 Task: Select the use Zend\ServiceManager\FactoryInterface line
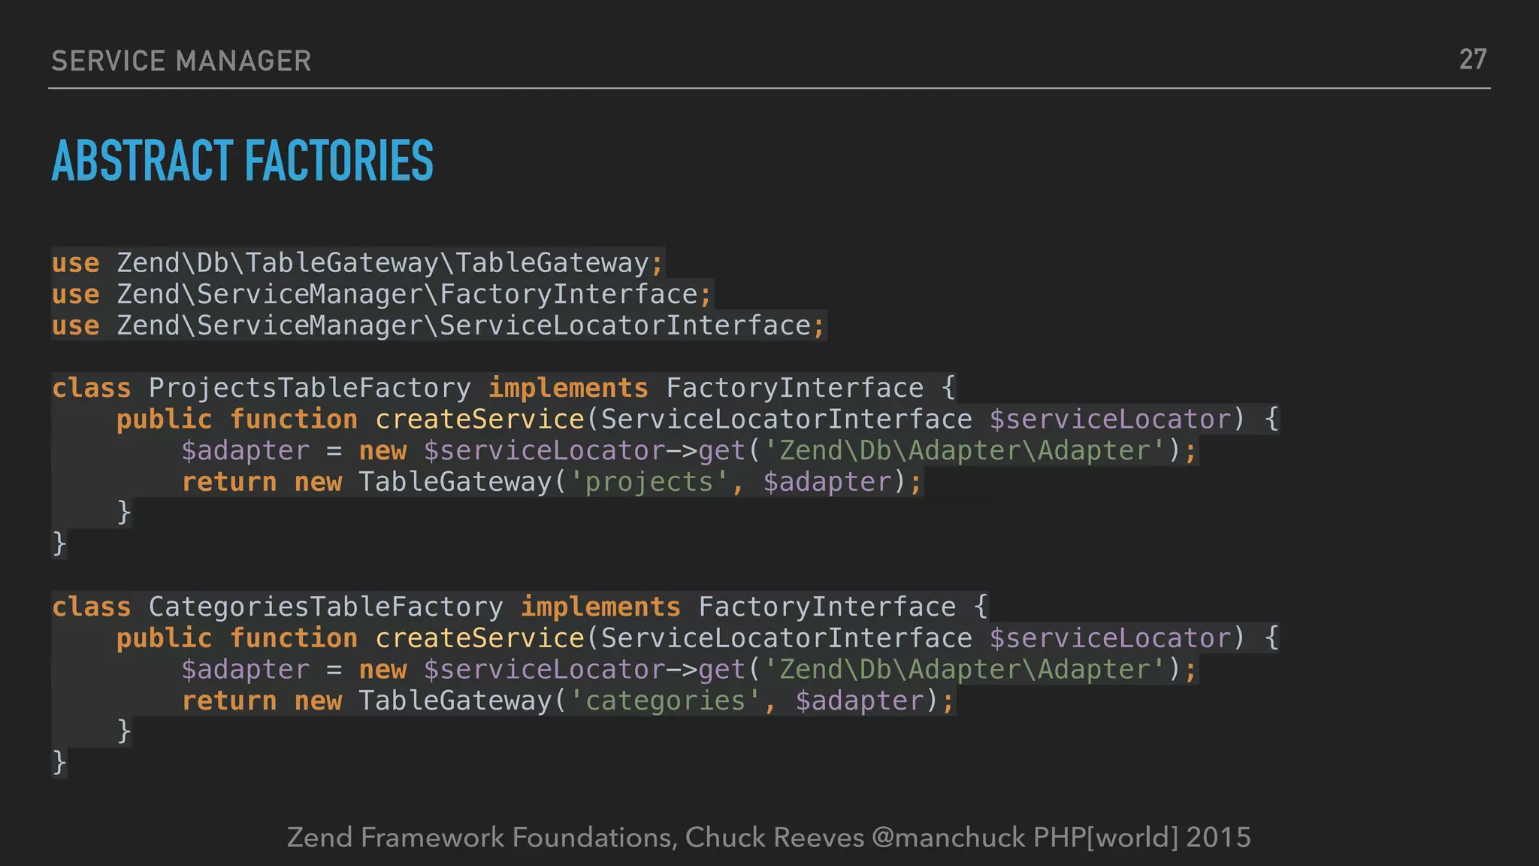pos(382,295)
